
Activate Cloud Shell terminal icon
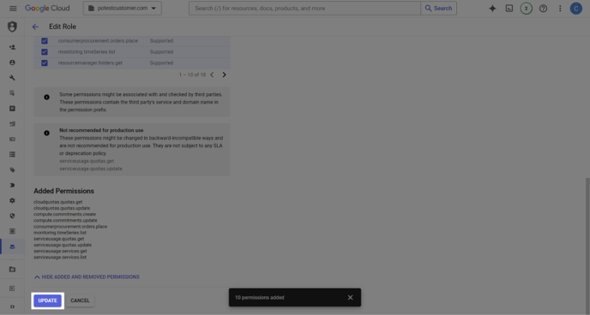pyautogui.click(x=509, y=9)
